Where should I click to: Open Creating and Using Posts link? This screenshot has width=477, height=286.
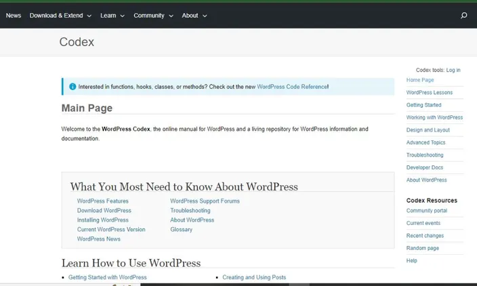click(x=254, y=277)
